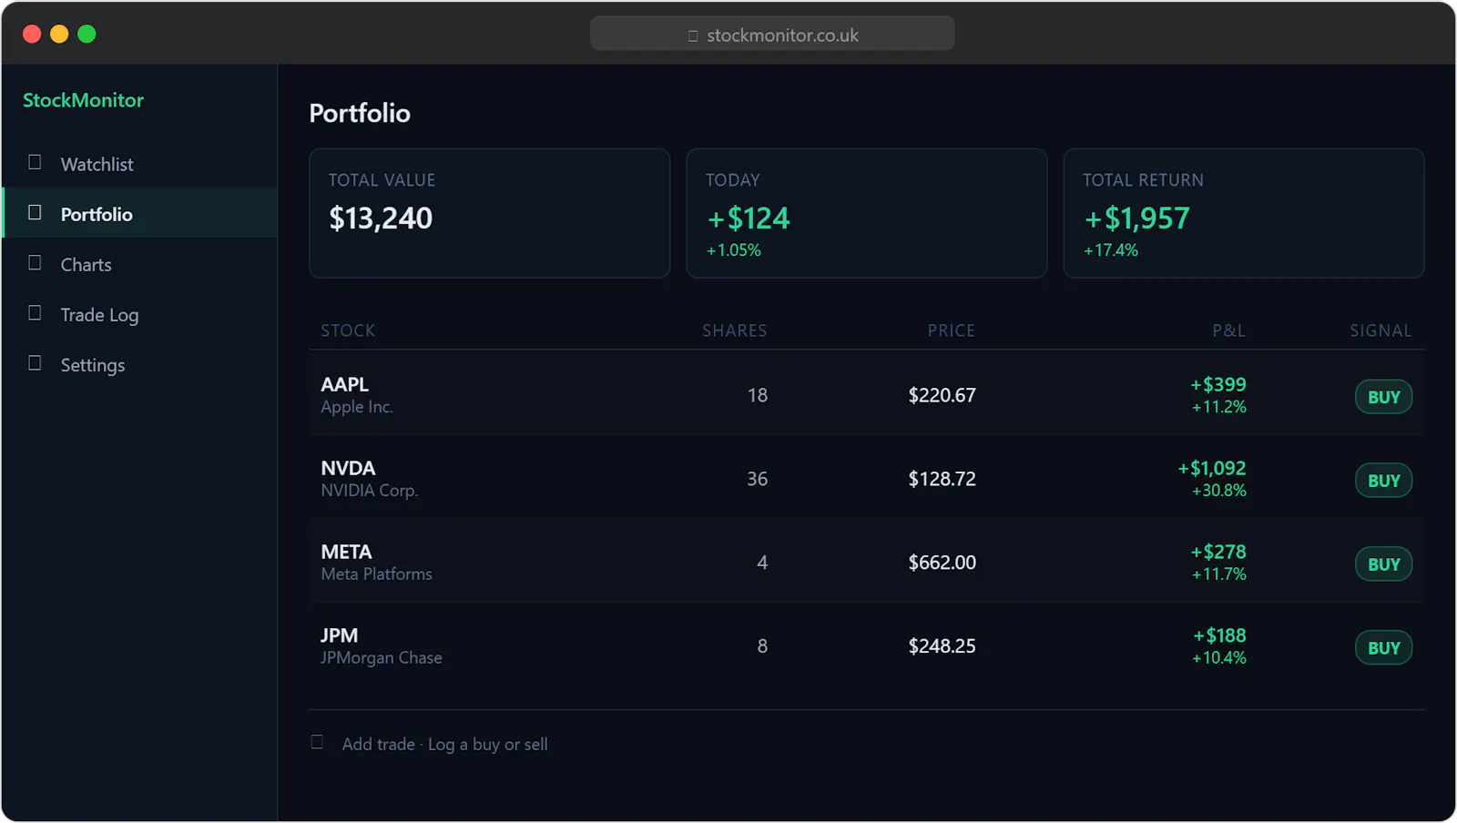Viewport: 1457px width, 823px height.
Task: Click the 18 shares value
Action: pyautogui.click(x=758, y=395)
